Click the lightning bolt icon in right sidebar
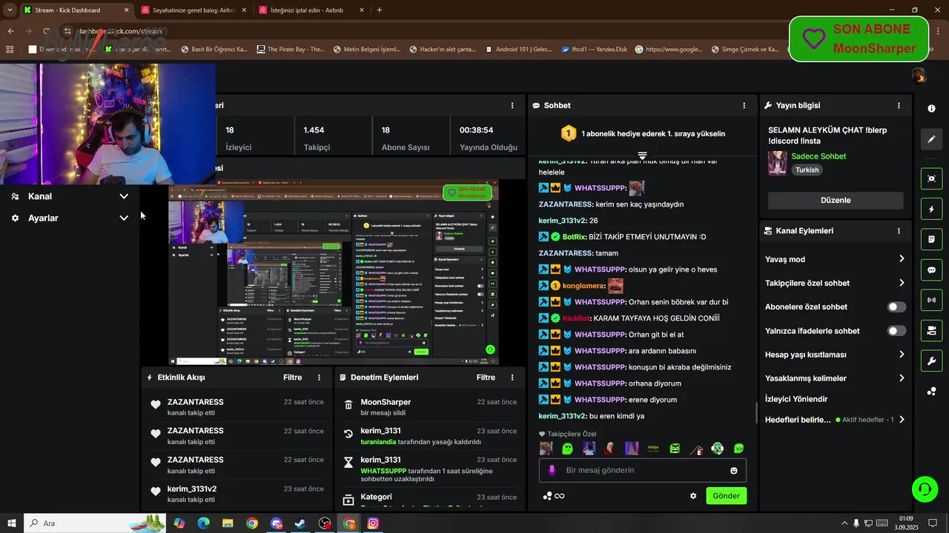 [x=931, y=209]
